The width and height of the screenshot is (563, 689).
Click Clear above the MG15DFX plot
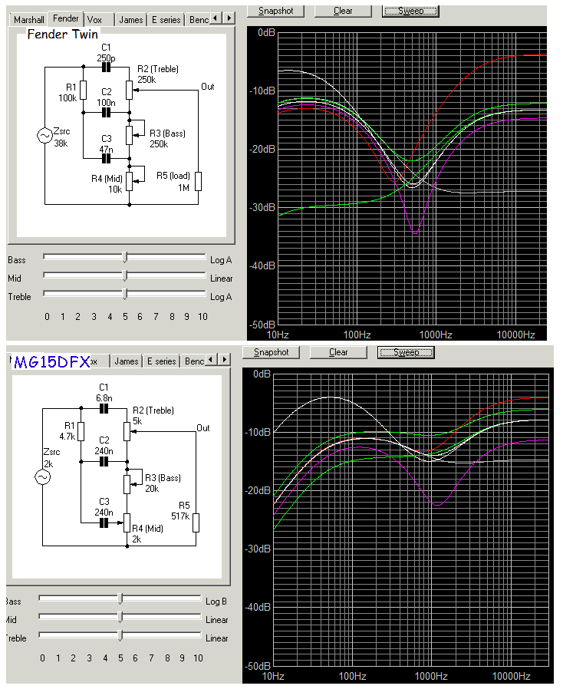coord(338,352)
